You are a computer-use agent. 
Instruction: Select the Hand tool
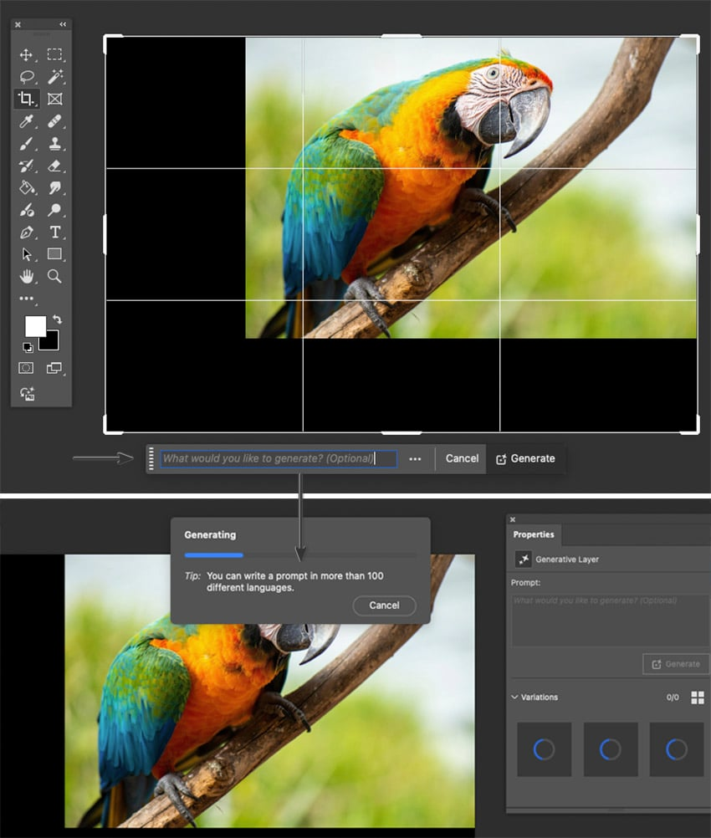pyautogui.click(x=27, y=275)
